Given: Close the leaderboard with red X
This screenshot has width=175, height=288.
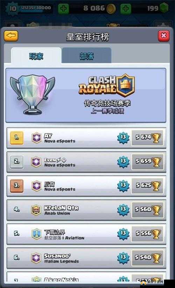Looking at the screenshot, I should [163, 36].
